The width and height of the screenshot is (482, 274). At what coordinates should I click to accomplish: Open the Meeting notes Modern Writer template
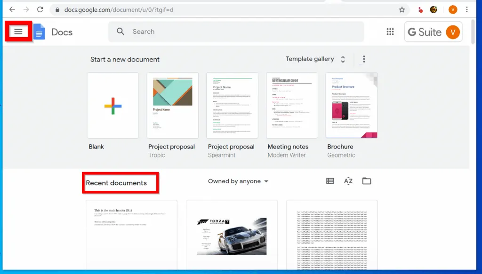click(291, 105)
